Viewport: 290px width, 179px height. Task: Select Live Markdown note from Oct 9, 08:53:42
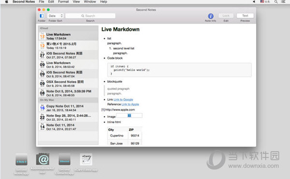click(x=68, y=64)
